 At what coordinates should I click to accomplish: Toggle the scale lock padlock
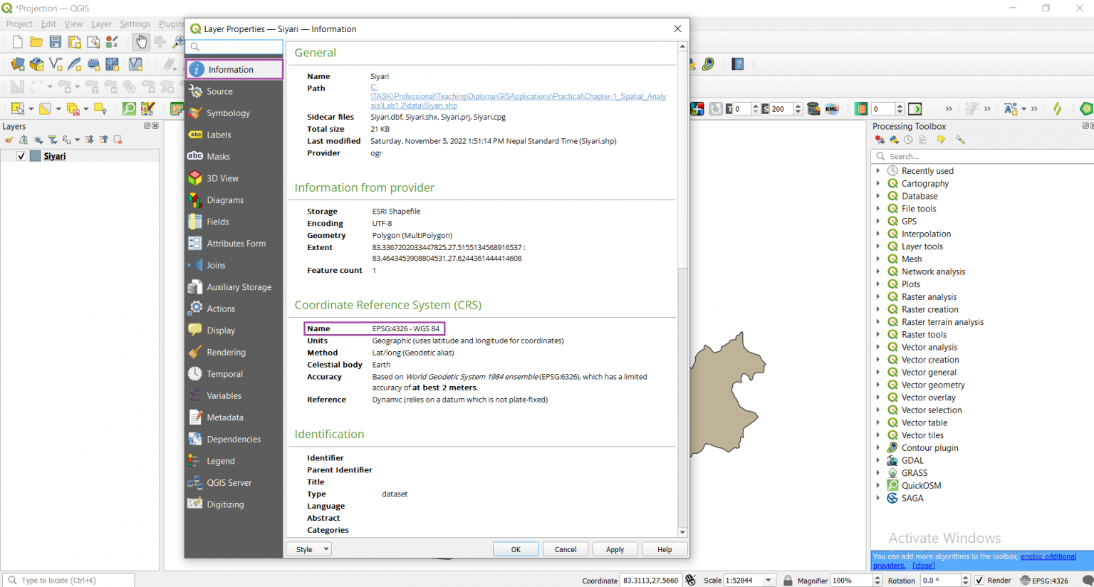[787, 580]
